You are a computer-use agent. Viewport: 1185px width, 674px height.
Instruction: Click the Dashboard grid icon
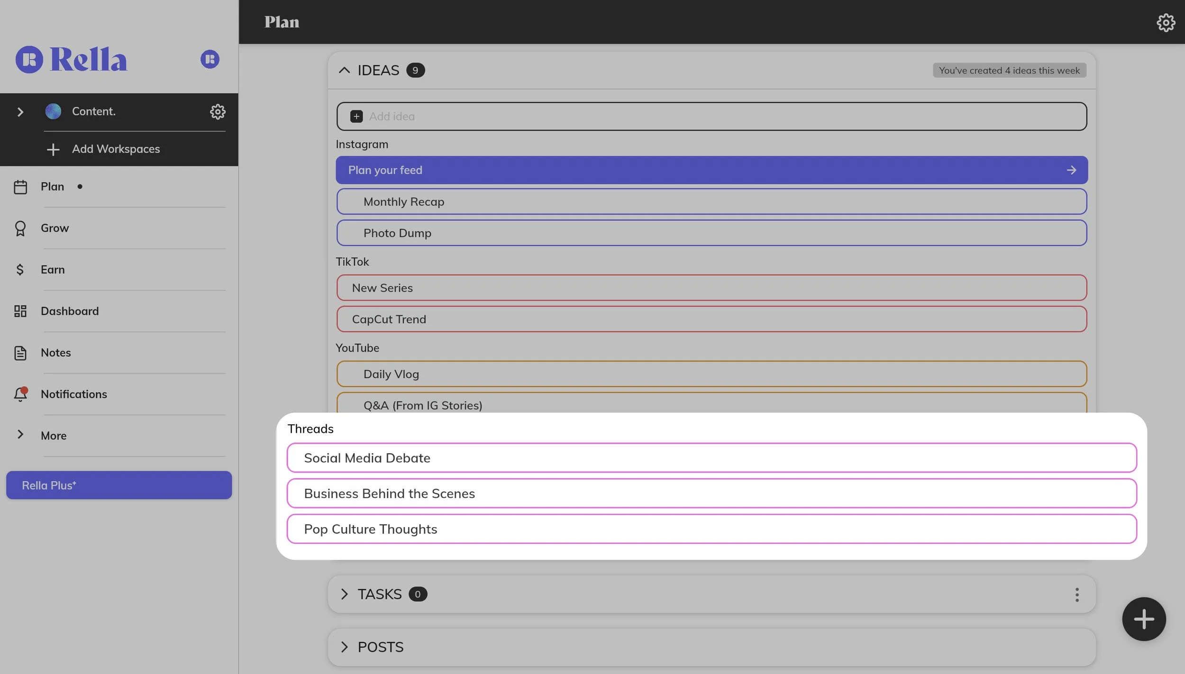click(x=20, y=311)
